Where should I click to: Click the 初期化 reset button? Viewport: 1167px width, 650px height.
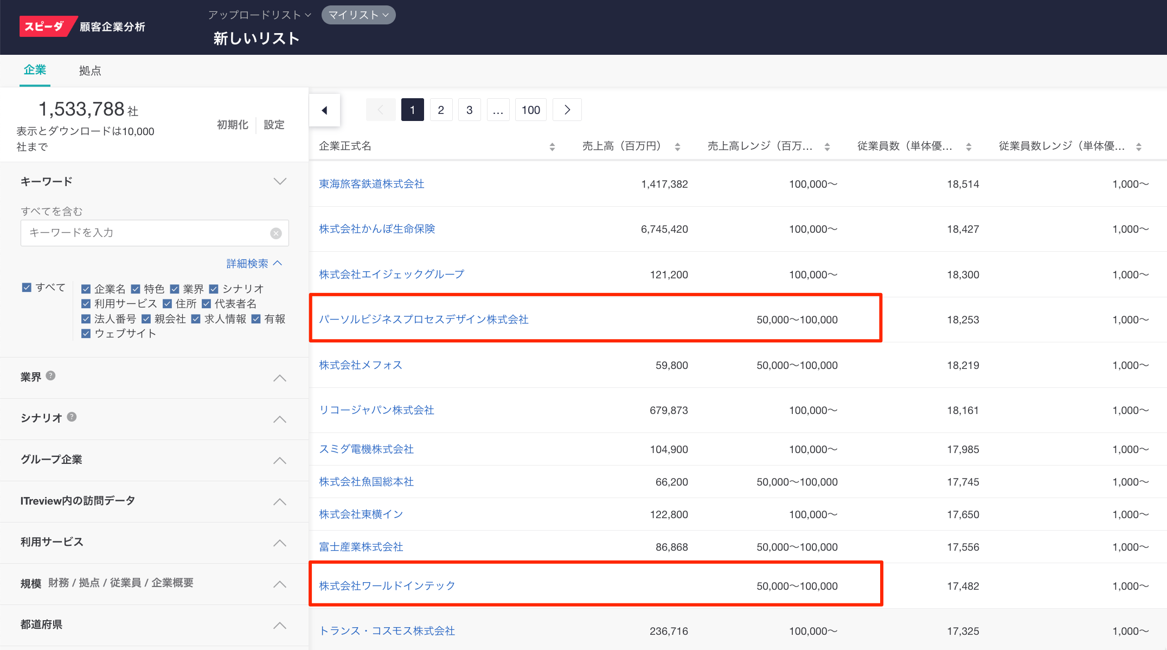click(x=232, y=125)
